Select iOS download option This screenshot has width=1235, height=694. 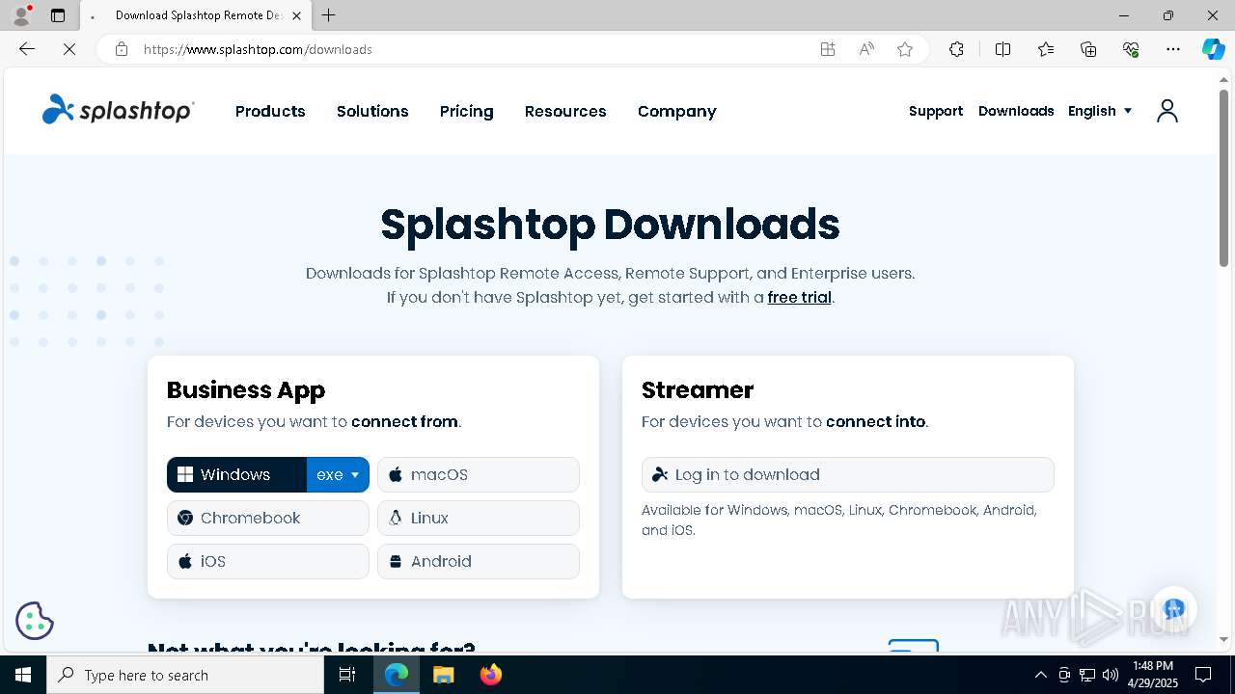(268, 561)
